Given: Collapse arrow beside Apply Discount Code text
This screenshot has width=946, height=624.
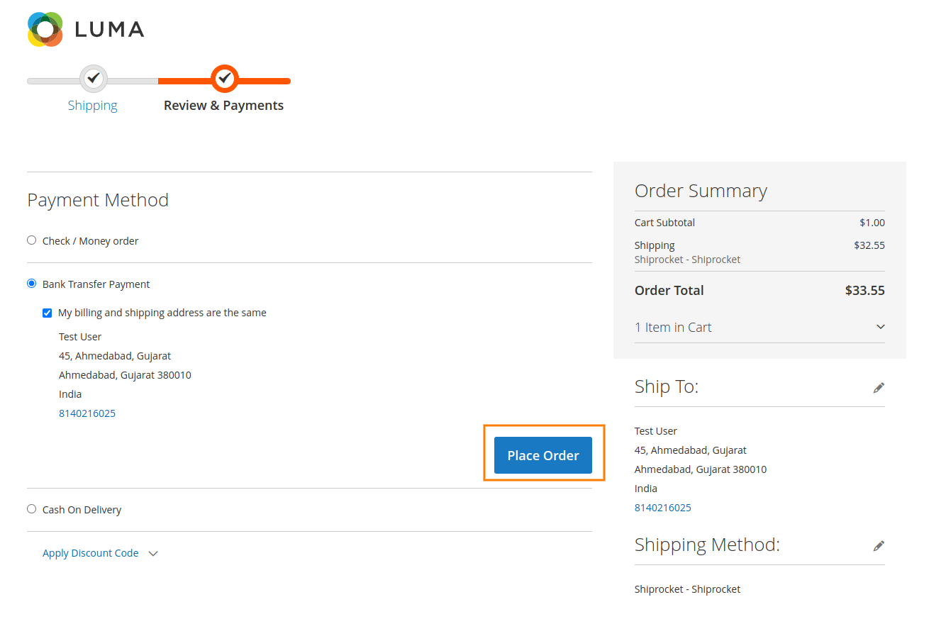Looking at the screenshot, I should click(153, 553).
